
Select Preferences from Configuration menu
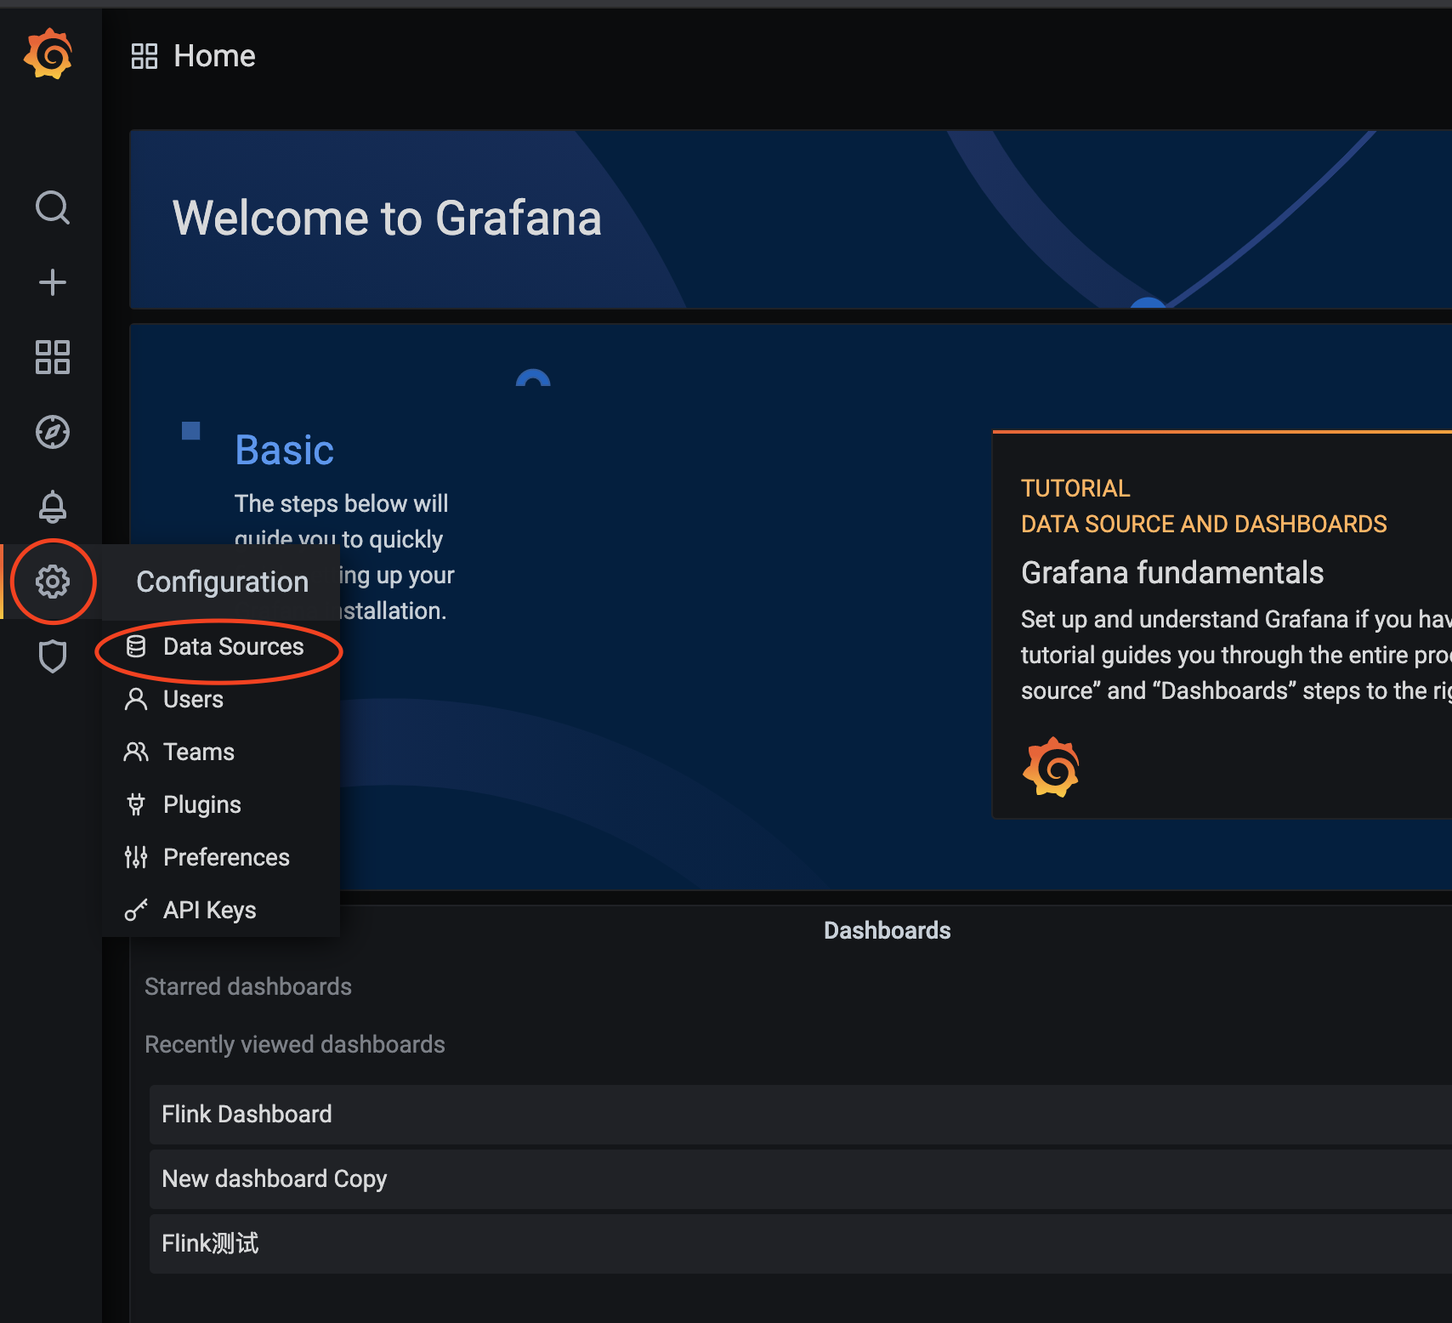221,857
